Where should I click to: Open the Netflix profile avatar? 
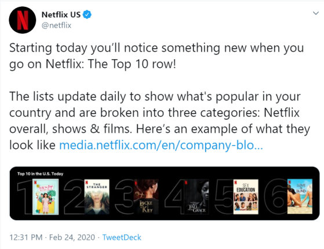coord(23,20)
